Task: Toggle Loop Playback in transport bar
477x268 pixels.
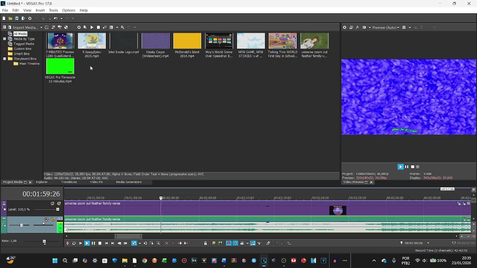Action: coord(74,243)
